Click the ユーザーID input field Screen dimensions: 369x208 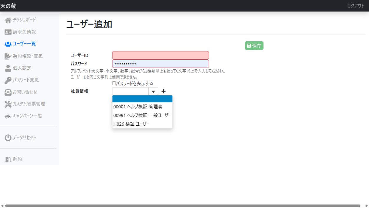click(160, 55)
